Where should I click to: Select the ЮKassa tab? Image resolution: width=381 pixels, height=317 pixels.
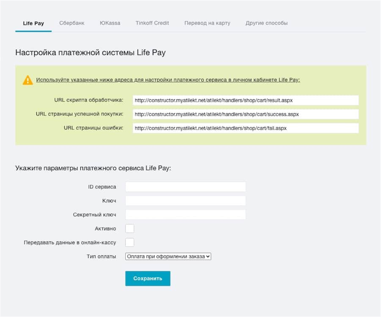point(110,23)
